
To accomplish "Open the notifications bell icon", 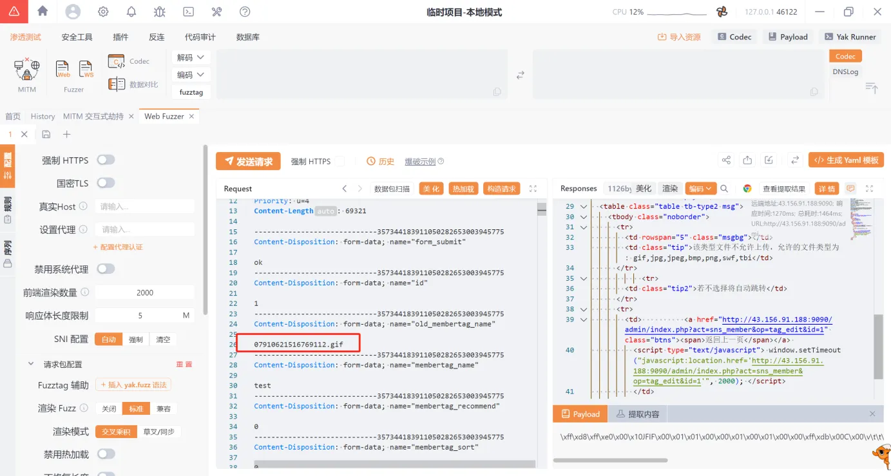I will [x=131, y=12].
